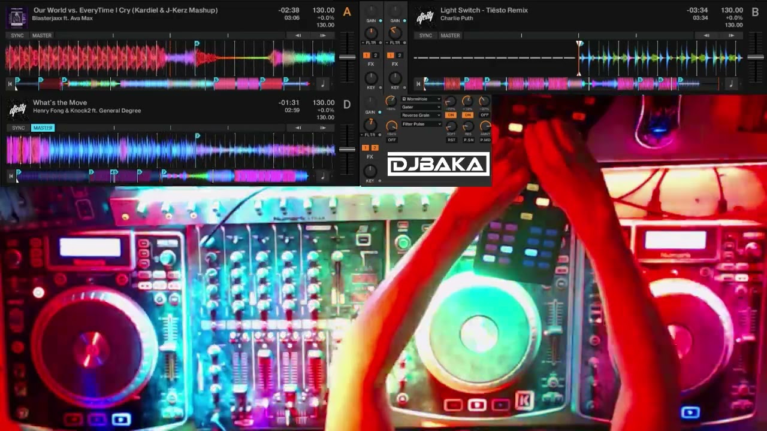767x431 pixels.
Task: Click the RES knob in the FX panel
Action: (x=468, y=126)
